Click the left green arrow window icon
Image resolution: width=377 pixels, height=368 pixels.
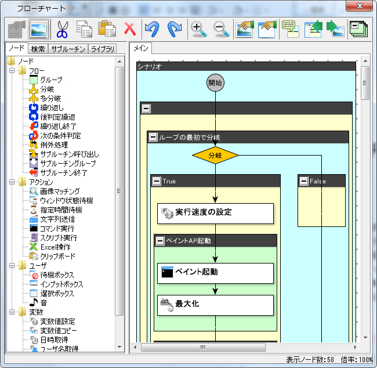click(x=313, y=29)
